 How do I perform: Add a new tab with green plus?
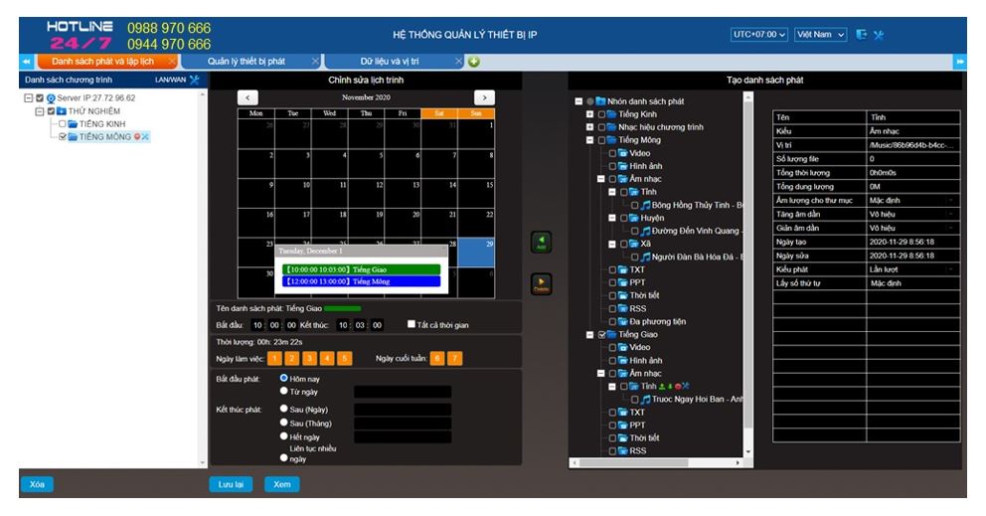474,62
